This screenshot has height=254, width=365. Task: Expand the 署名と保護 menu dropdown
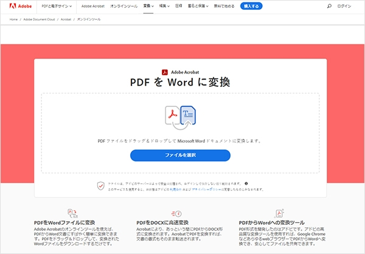click(x=198, y=6)
